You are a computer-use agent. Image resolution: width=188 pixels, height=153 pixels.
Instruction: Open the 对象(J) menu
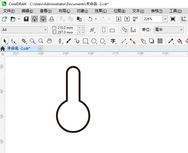82,11
